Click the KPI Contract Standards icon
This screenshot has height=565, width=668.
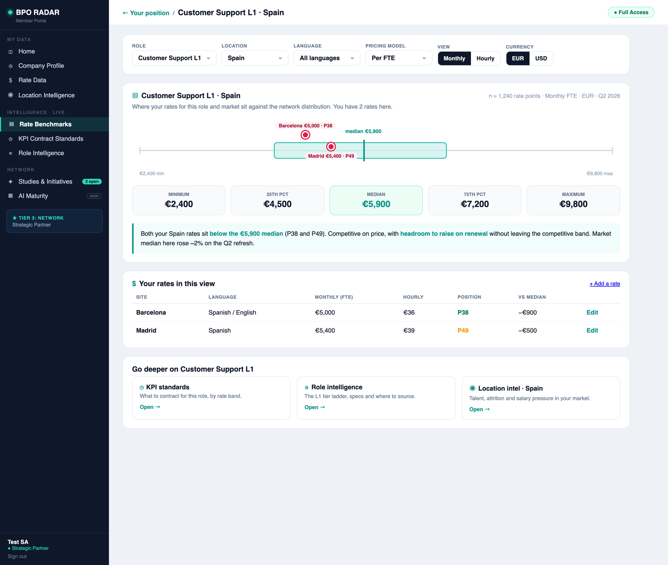(10, 139)
